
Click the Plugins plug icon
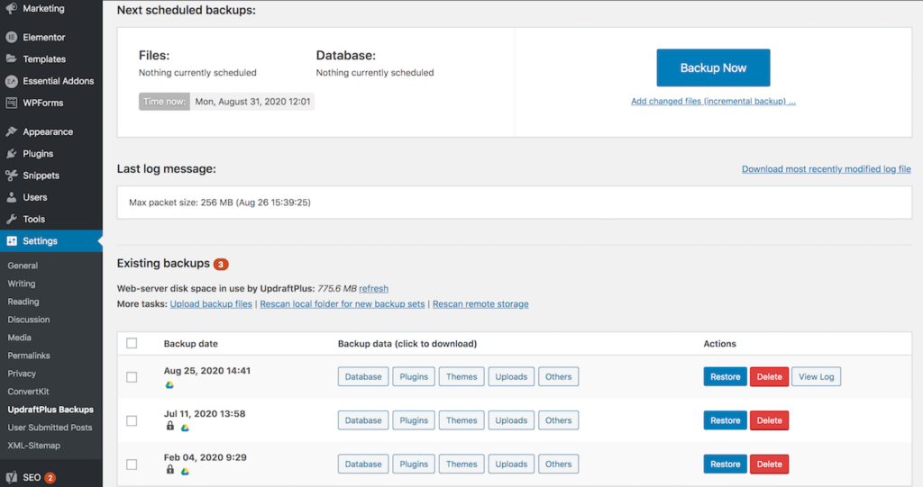tap(11, 154)
